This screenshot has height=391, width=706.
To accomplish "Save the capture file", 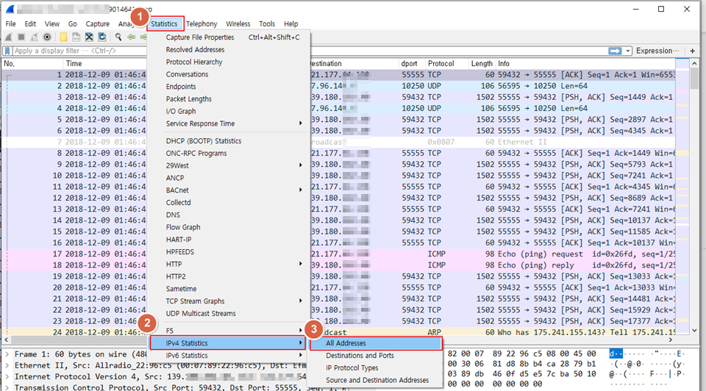I will pyautogui.click(x=76, y=37).
